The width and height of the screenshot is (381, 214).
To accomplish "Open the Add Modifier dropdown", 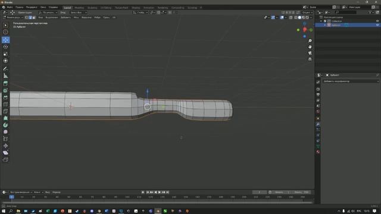I will (351, 81).
